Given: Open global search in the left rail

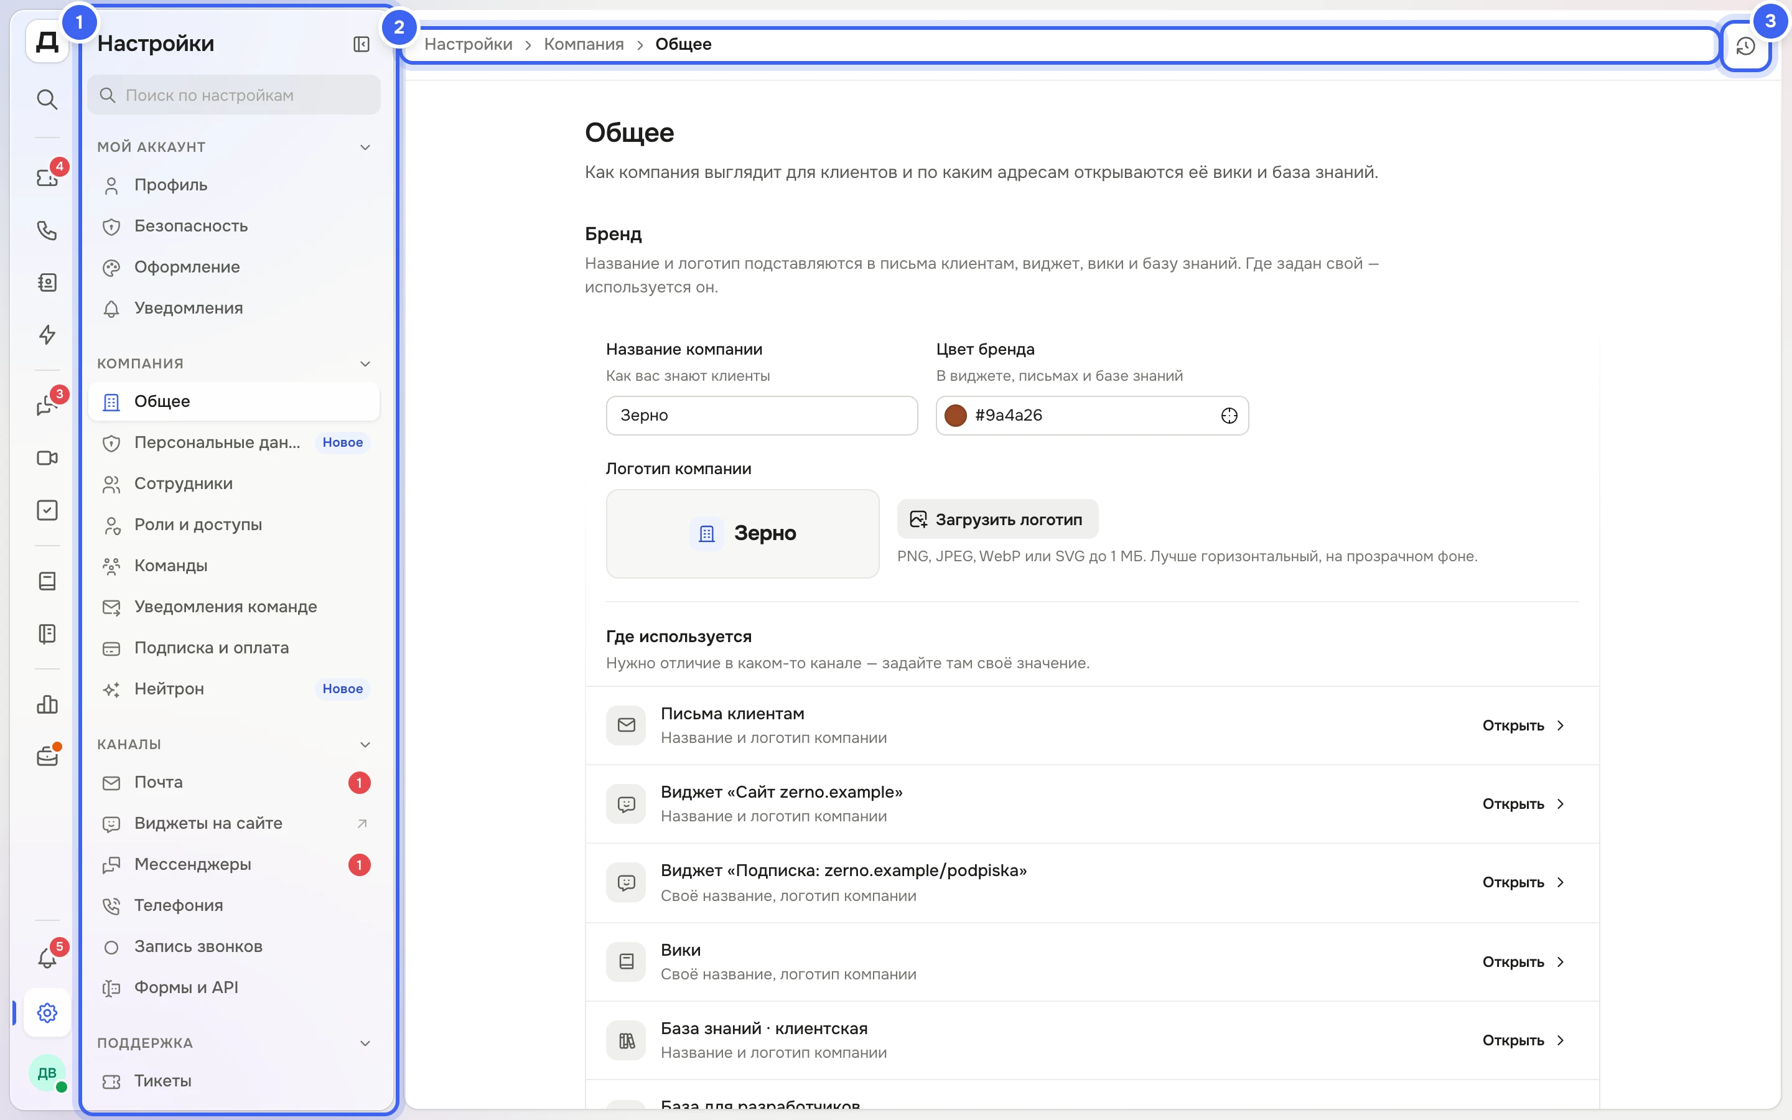Looking at the screenshot, I should (x=47, y=100).
